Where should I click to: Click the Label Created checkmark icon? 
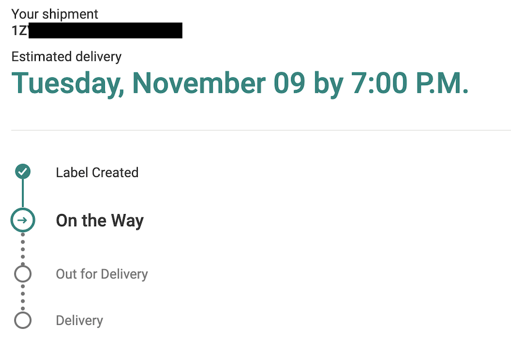pyautogui.click(x=23, y=172)
